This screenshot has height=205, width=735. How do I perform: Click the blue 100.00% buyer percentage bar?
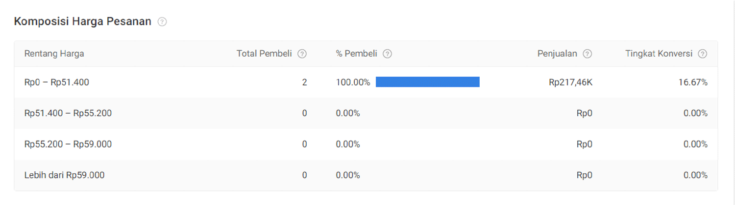coord(427,82)
